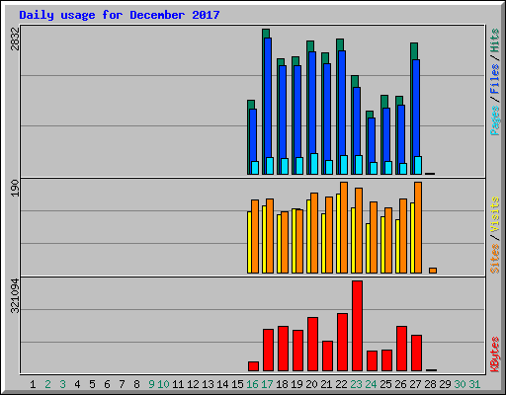
Task: Select day 1 on the x-axis
Action: [x=33, y=384]
